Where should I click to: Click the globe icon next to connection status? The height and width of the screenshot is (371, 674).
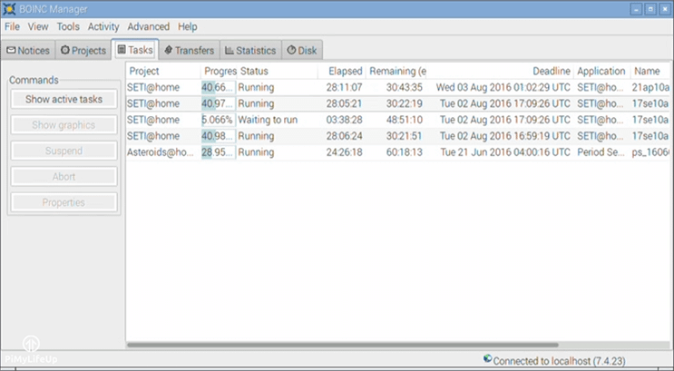487,358
